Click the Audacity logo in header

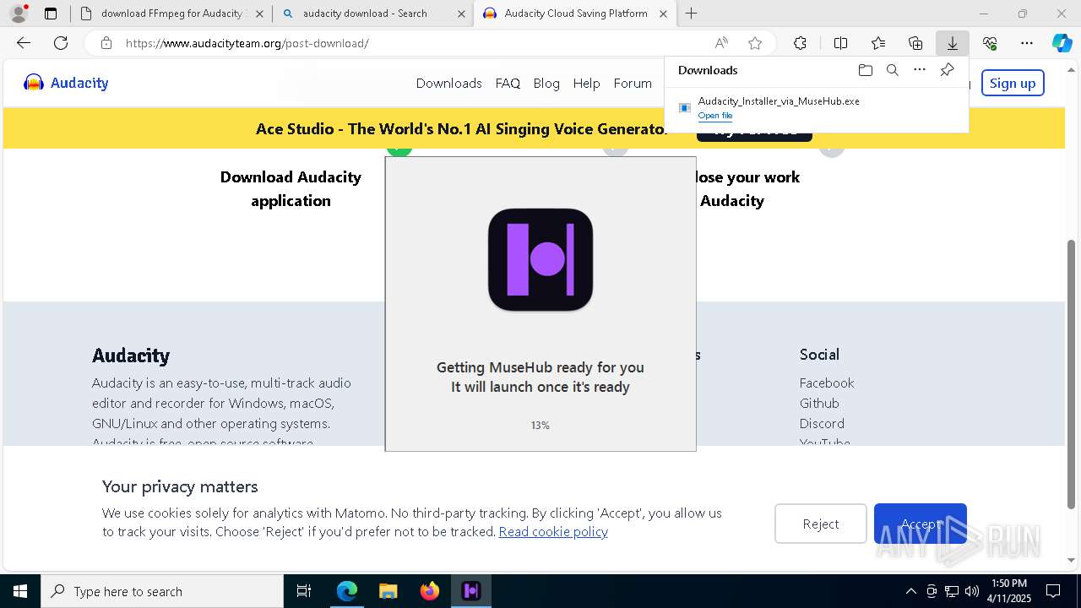click(66, 83)
